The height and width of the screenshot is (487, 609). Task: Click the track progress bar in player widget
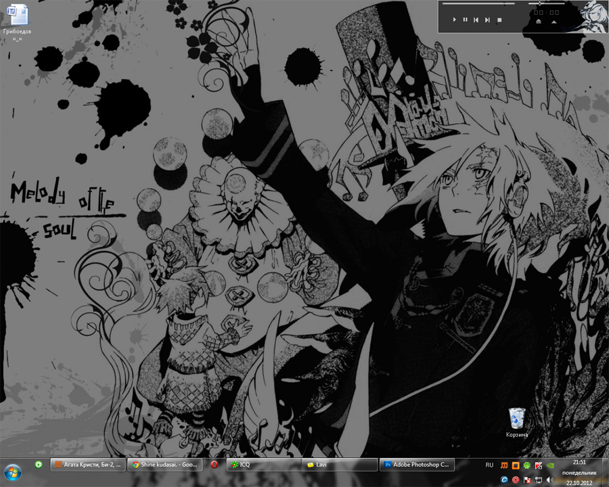coord(478,3)
